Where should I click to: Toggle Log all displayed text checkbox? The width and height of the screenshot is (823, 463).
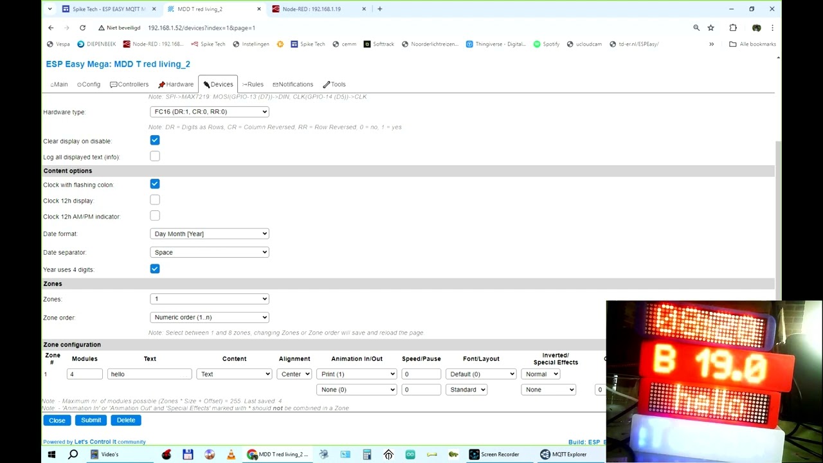pyautogui.click(x=155, y=156)
